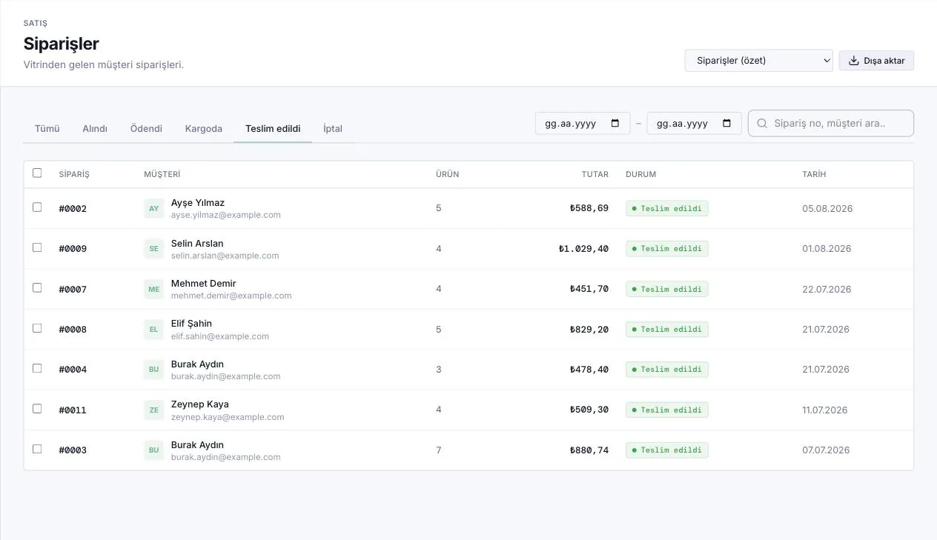The height and width of the screenshot is (540, 937).
Task: Click the date 05.08.2026
Action: [x=827, y=209]
